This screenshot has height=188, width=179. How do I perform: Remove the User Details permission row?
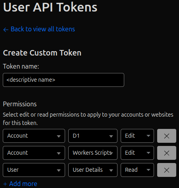(167, 170)
